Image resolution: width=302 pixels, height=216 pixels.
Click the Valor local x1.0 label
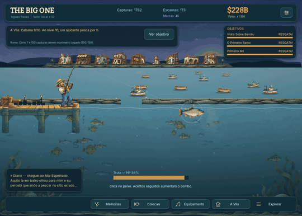(44, 17)
